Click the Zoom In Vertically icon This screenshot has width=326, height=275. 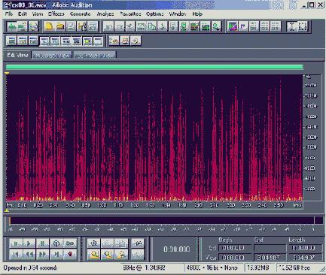138,243
